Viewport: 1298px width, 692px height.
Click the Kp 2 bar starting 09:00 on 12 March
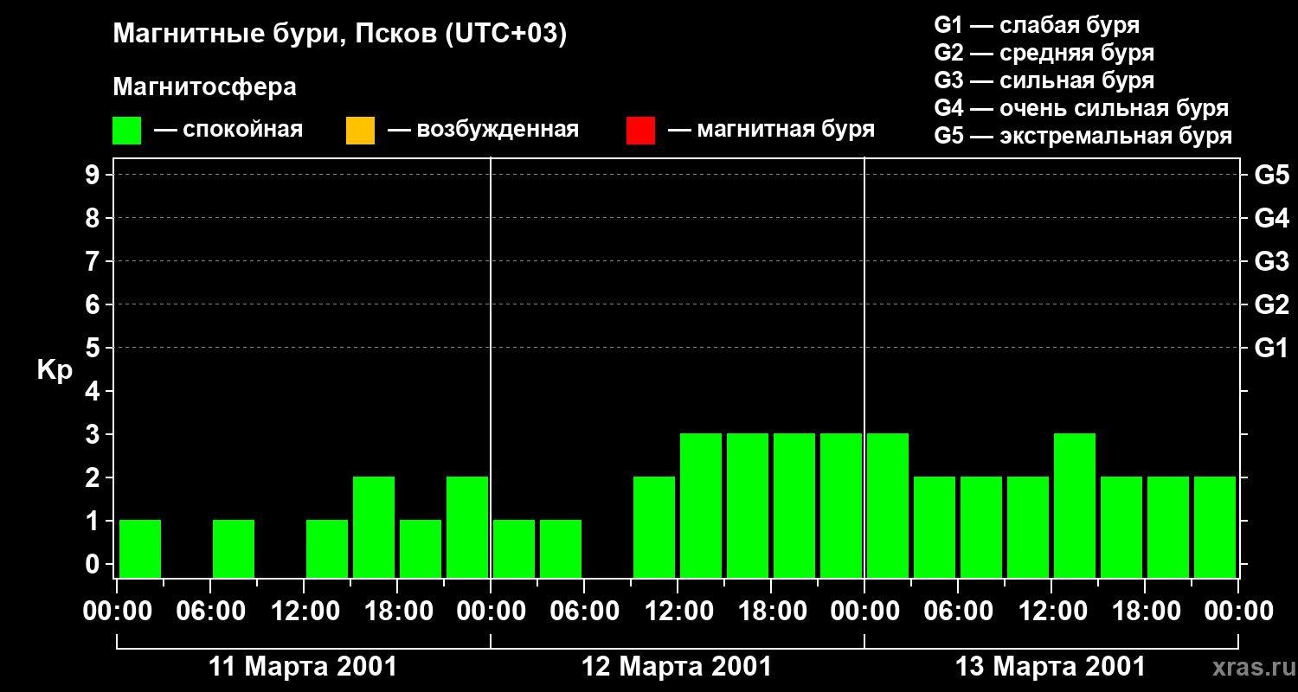[x=654, y=527]
